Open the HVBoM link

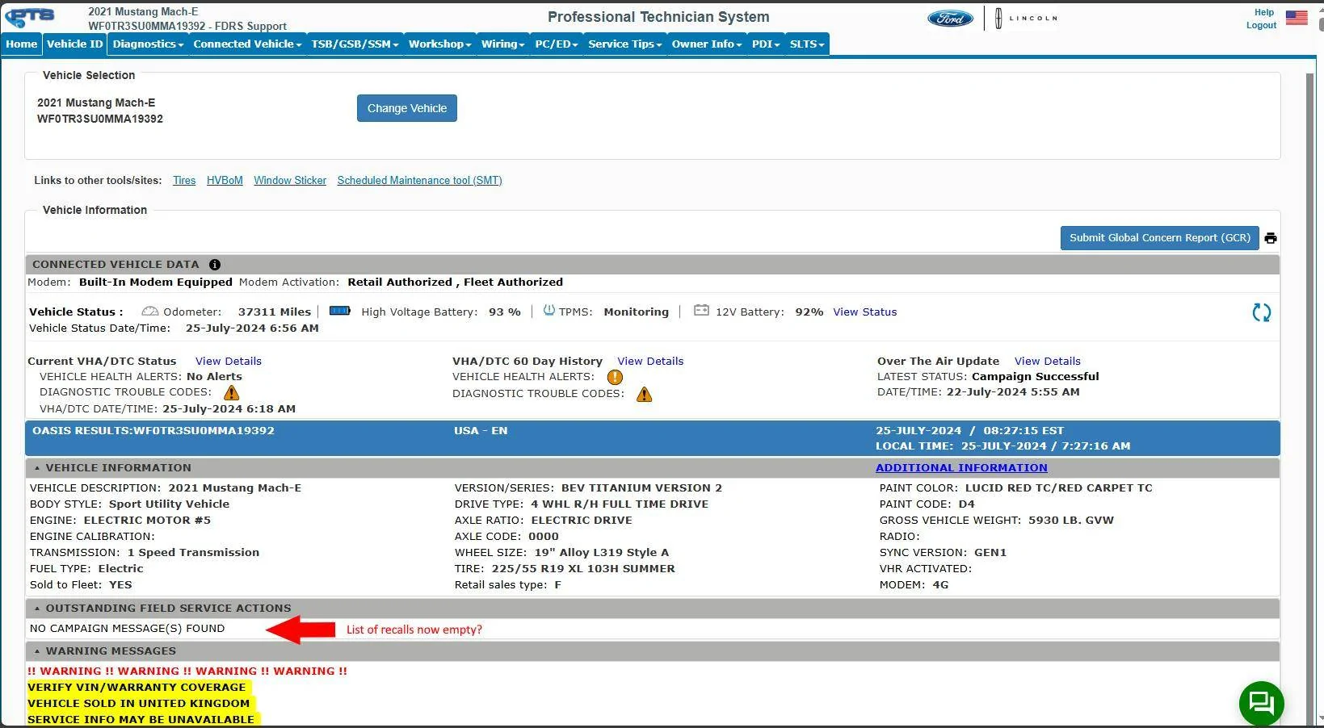[225, 181]
